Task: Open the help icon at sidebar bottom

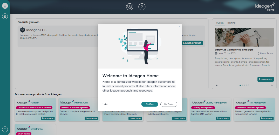Action: [x=5, y=129]
